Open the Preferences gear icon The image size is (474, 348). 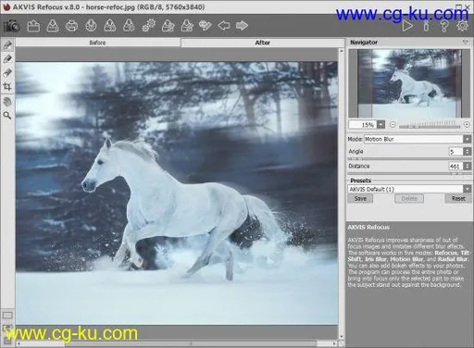pos(462,26)
